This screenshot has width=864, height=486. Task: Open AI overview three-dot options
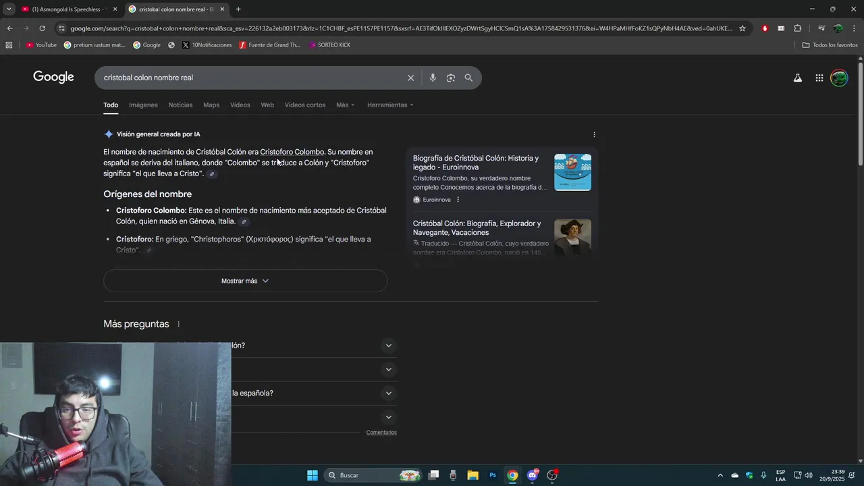point(594,134)
